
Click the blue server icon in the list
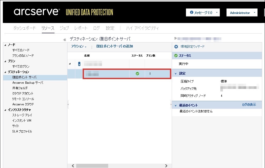tap(79, 64)
